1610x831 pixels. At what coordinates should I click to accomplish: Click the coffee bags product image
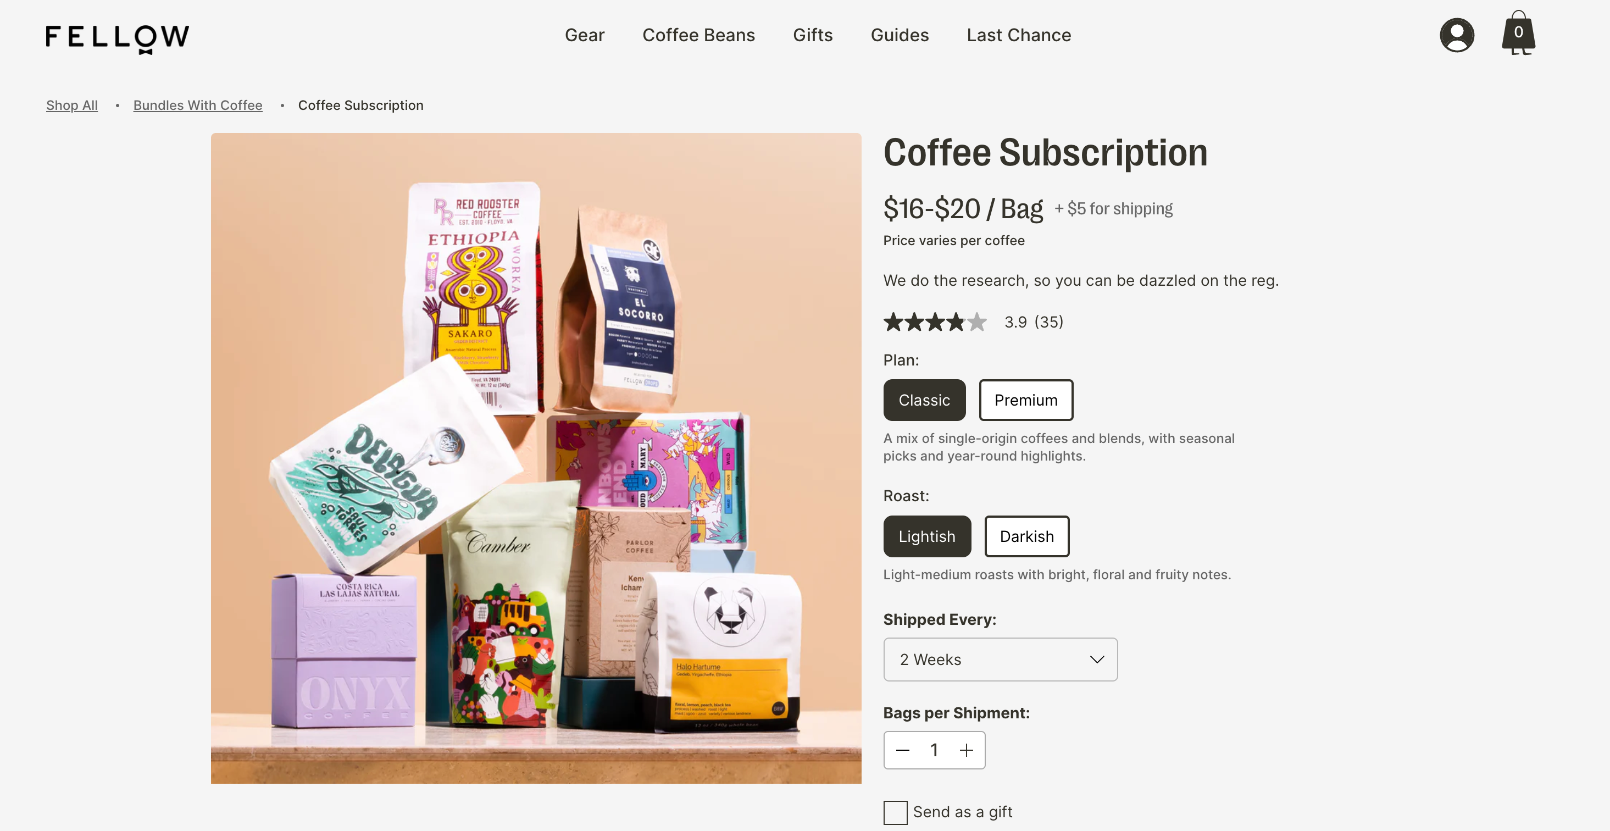point(536,458)
